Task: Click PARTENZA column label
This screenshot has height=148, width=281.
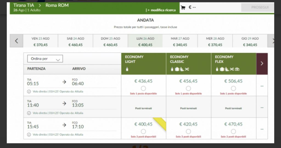Action: coord(36,69)
